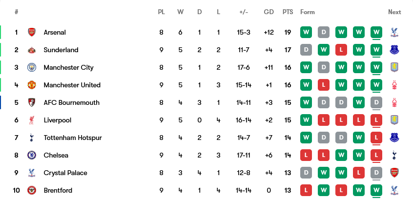
Task: Click Manchester United's red loss form badge
Action: [x=323, y=85]
